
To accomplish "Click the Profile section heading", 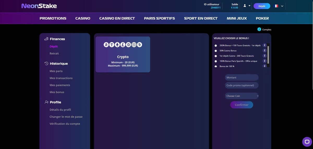I will tap(56, 102).
